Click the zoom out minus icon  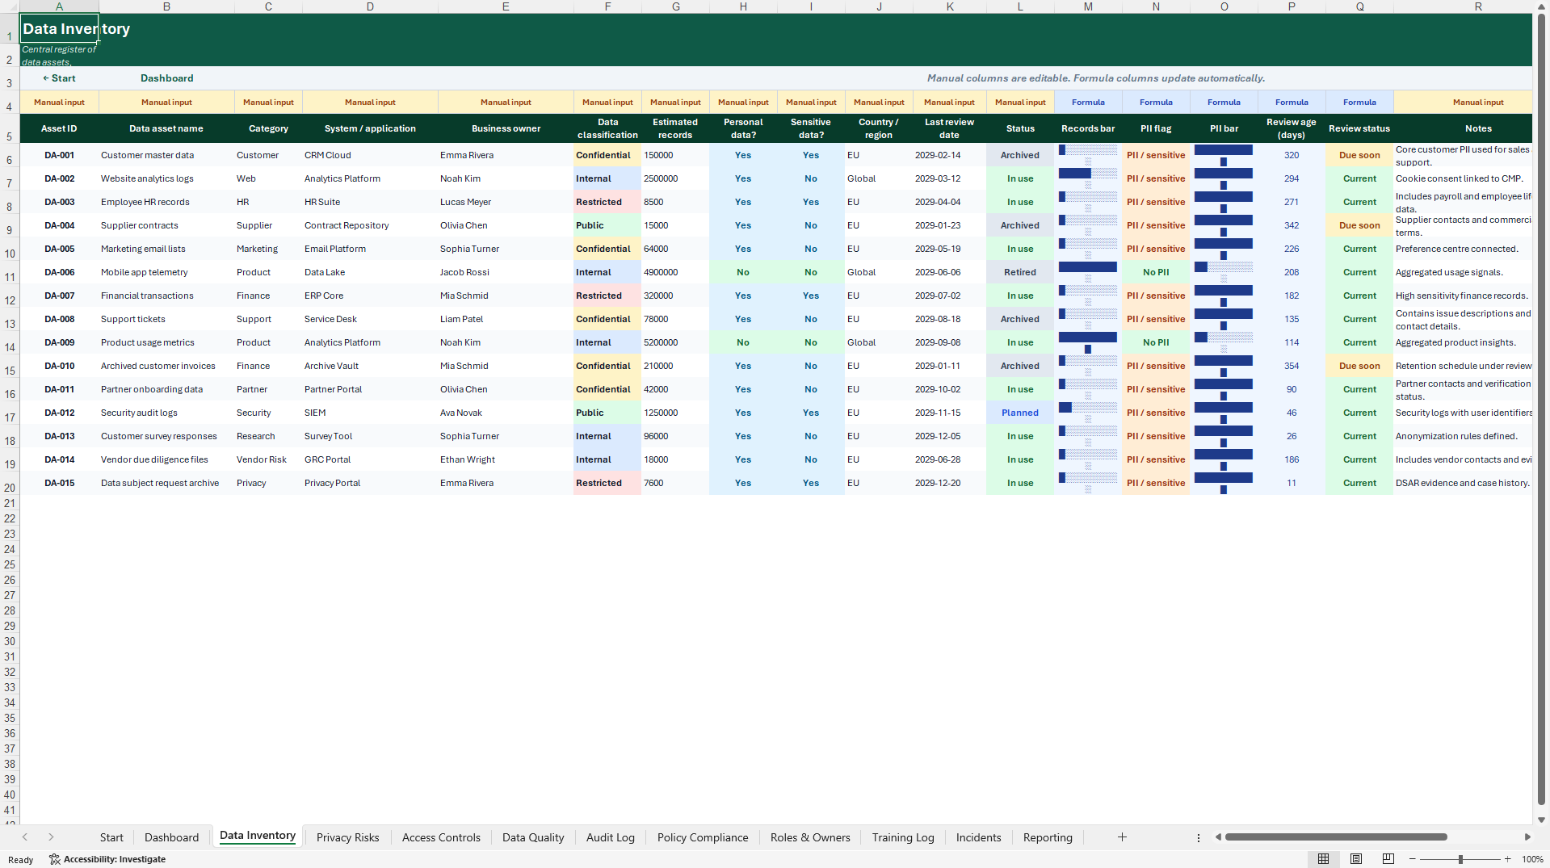[1413, 859]
